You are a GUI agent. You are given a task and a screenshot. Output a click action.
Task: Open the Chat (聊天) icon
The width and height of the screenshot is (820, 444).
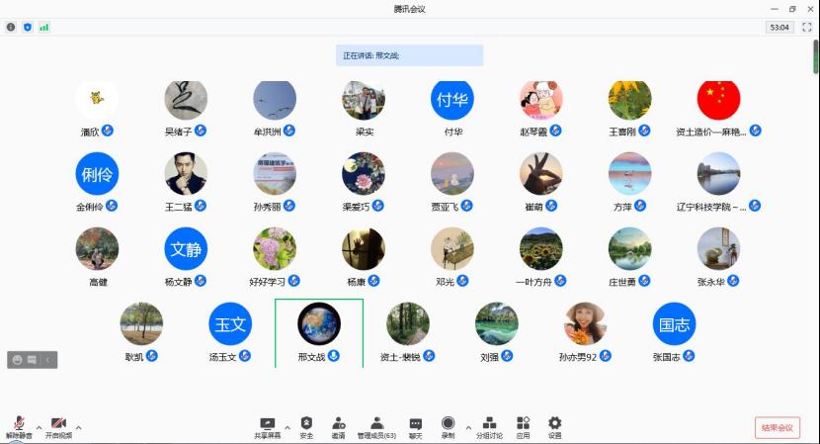click(416, 424)
